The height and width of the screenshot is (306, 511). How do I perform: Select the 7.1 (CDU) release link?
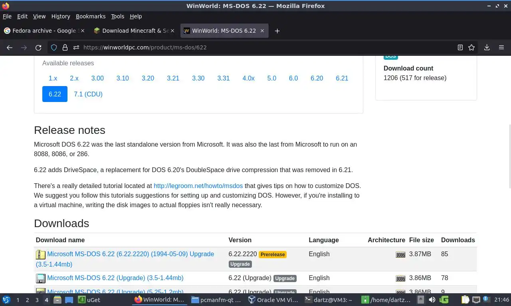pyautogui.click(x=88, y=94)
